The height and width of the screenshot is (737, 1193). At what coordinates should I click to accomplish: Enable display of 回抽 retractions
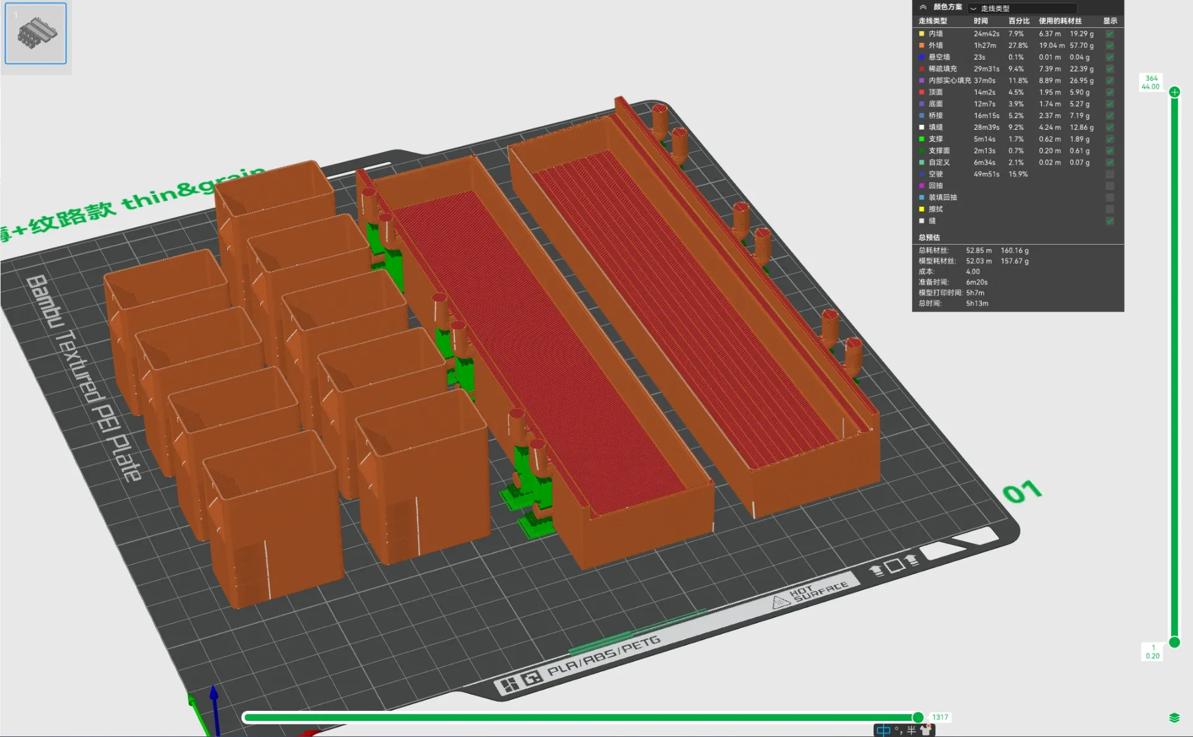click(x=1110, y=186)
